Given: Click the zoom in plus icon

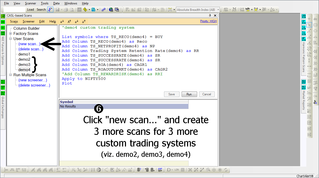Looking at the screenshot, I should click(x=220, y=170).
